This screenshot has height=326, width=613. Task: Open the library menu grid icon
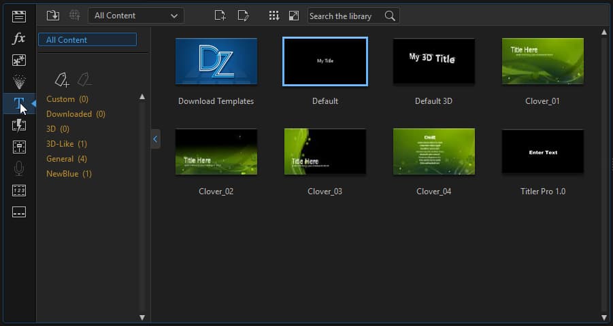pyautogui.click(x=274, y=16)
